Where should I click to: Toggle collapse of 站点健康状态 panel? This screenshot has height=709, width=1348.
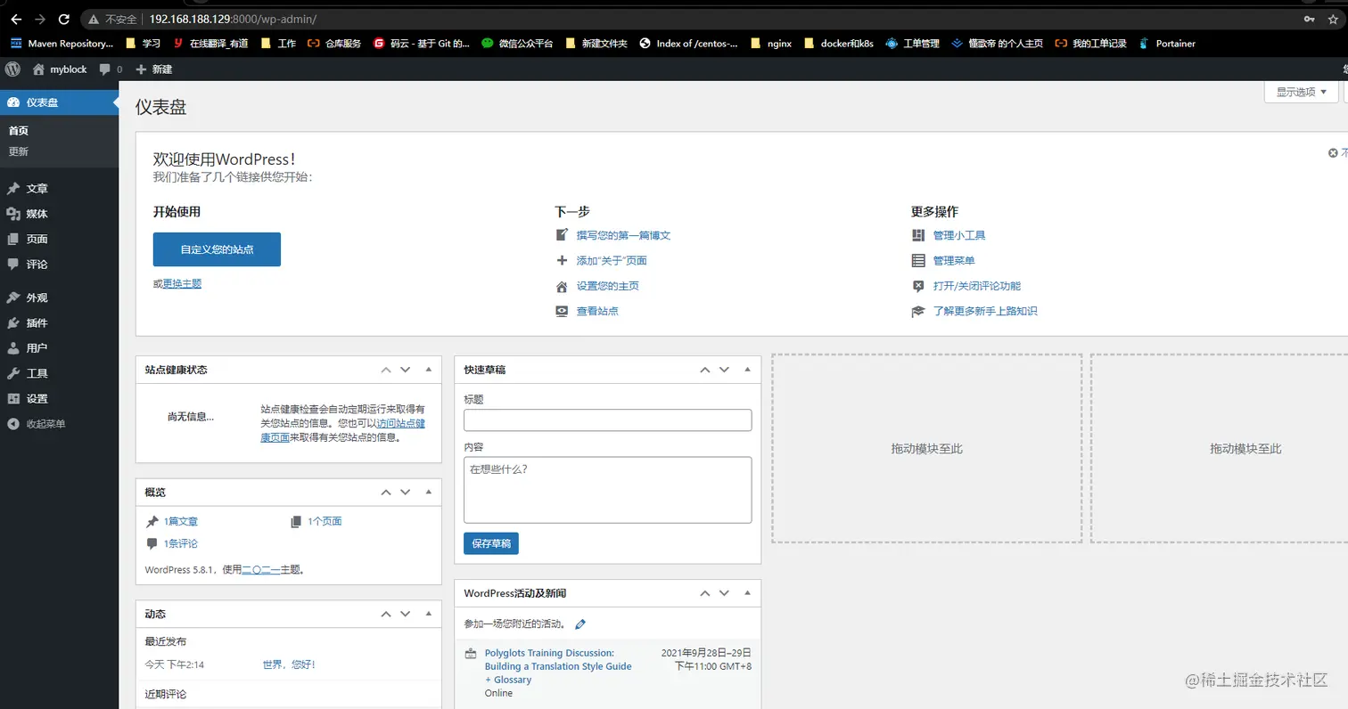point(428,369)
